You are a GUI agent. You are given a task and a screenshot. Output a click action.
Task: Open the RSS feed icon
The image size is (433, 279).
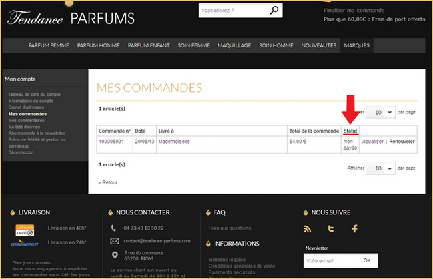pos(307,229)
